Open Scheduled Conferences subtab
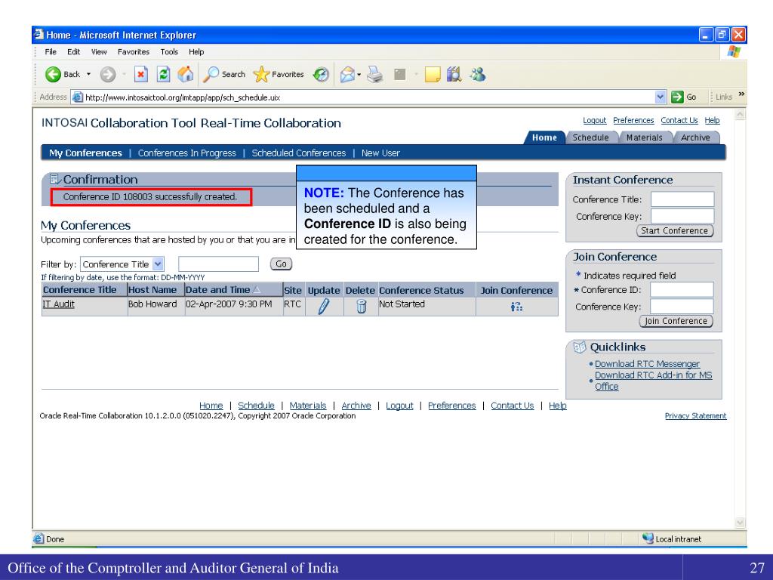Viewport: 773px width, 580px height. tap(299, 153)
